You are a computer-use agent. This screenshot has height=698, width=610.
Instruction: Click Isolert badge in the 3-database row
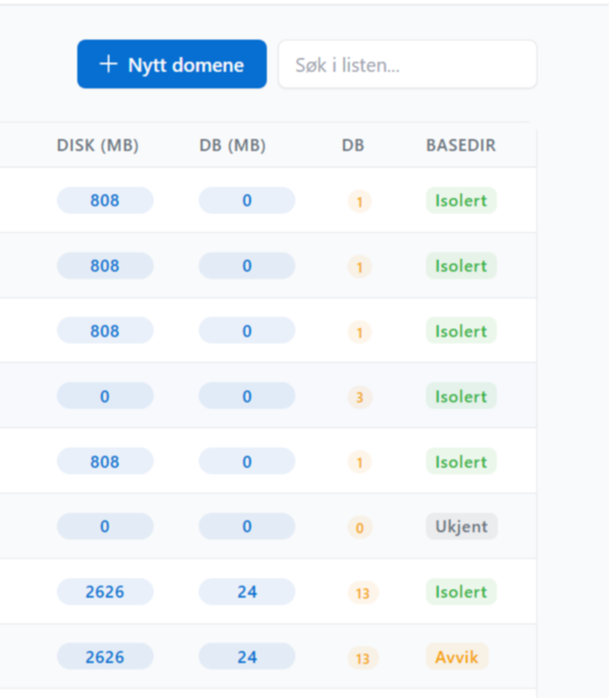(x=461, y=397)
